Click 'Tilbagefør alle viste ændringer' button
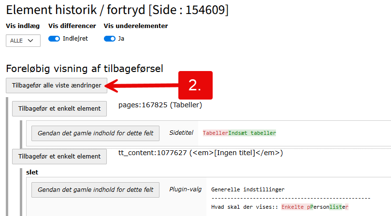 pos(57,86)
